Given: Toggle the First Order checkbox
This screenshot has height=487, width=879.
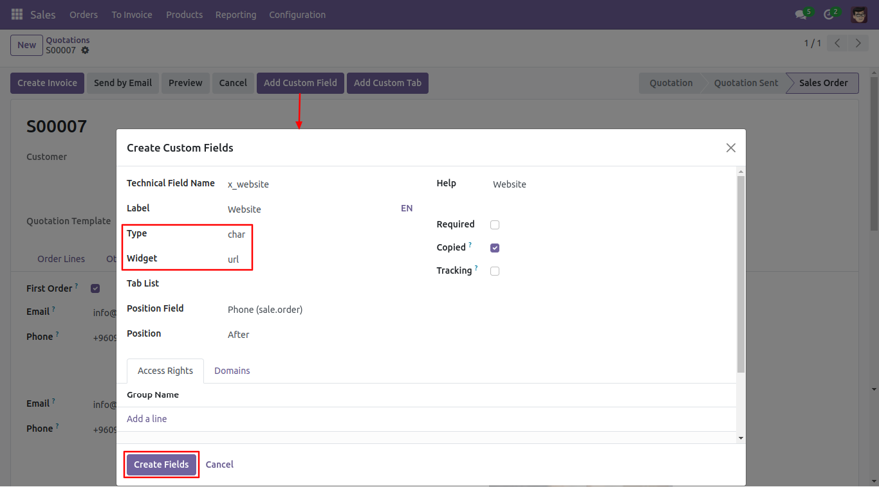Looking at the screenshot, I should [x=95, y=288].
